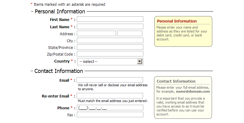244x123 pixels.
Task: Click the name@domain.com example text
Action: 193,91
